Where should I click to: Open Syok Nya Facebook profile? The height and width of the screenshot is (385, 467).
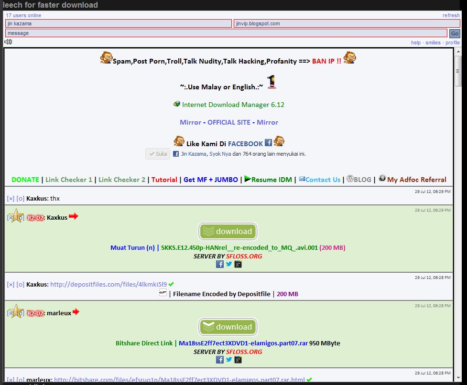pos(220,154)
